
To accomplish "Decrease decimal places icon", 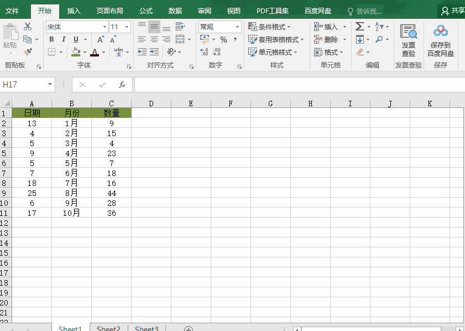I will tap(217, 52).
